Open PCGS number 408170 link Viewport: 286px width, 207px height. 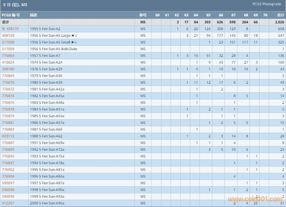point(12,29)
